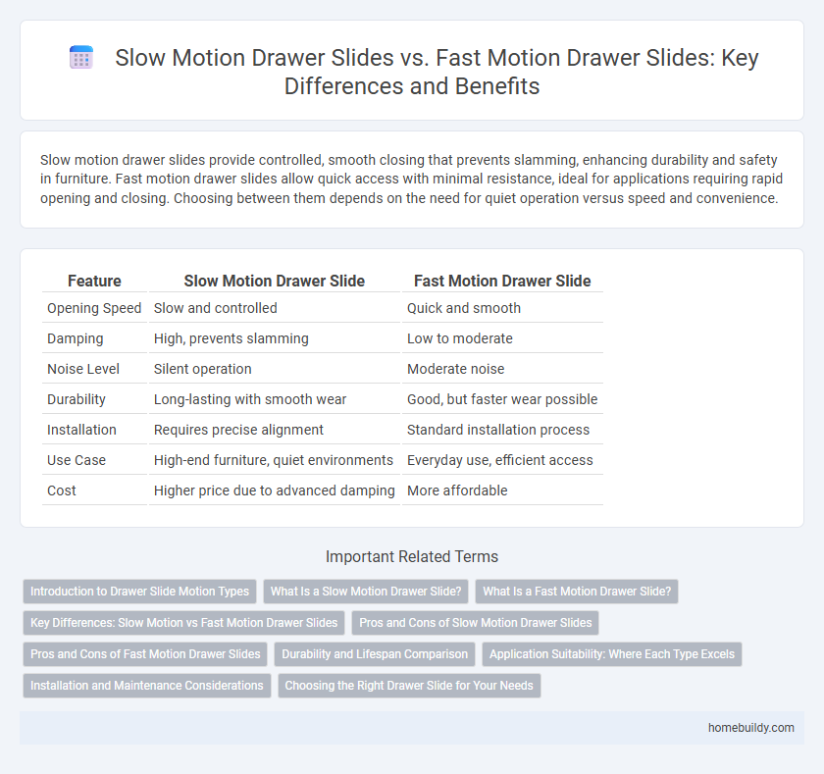The height and width of the screenshot is (774, 824).
Task: Click the 'Silent operation' cell
Action: click(275, 369)
